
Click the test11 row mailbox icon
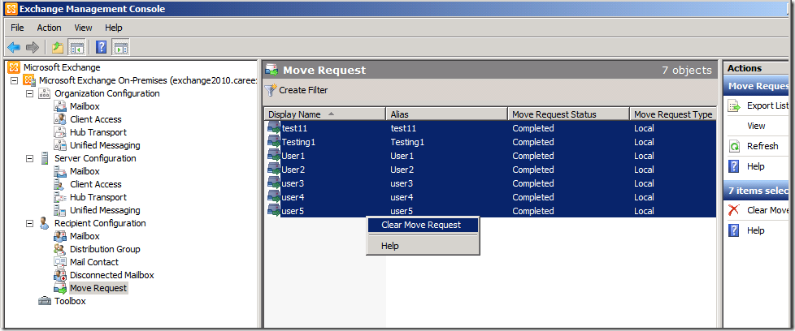pyautogui.click(x=274, y=128)
